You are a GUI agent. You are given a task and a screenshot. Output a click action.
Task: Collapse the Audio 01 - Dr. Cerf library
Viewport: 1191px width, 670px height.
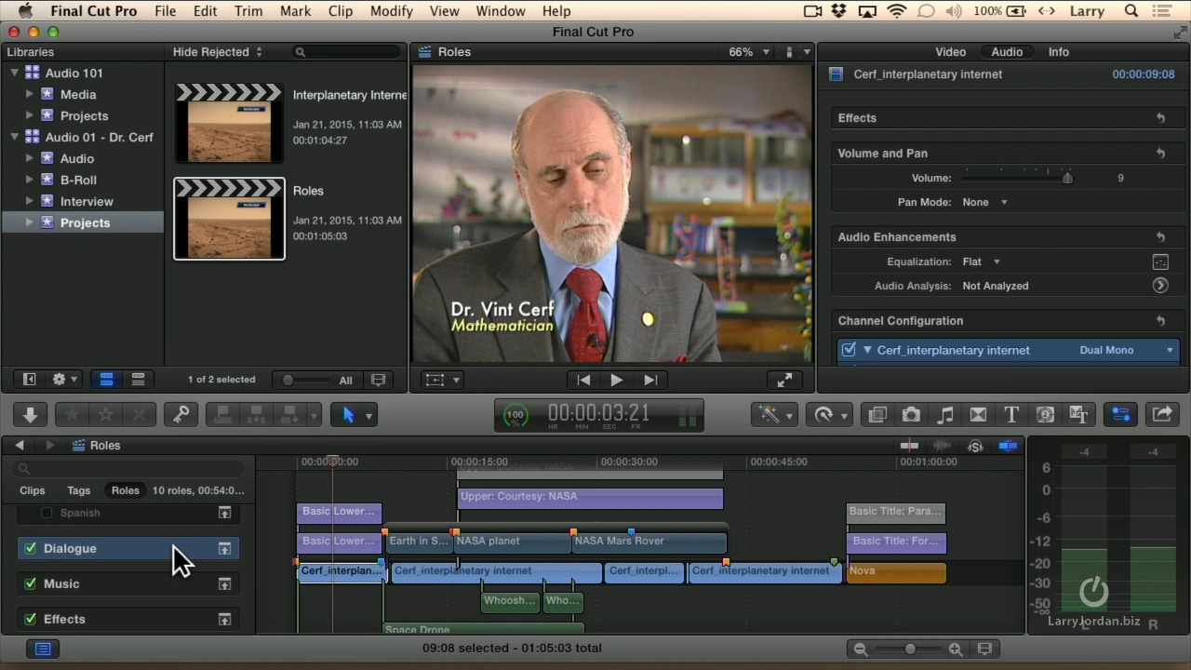[14, 137]
